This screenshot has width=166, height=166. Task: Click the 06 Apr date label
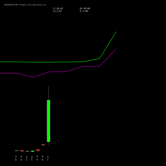coord(21,158)
